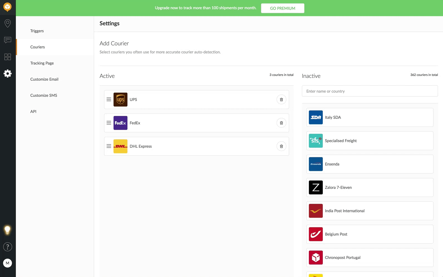Open the notifications message icon in sidebar
This screenshot has width=443, height=277.
click(8, 40)
